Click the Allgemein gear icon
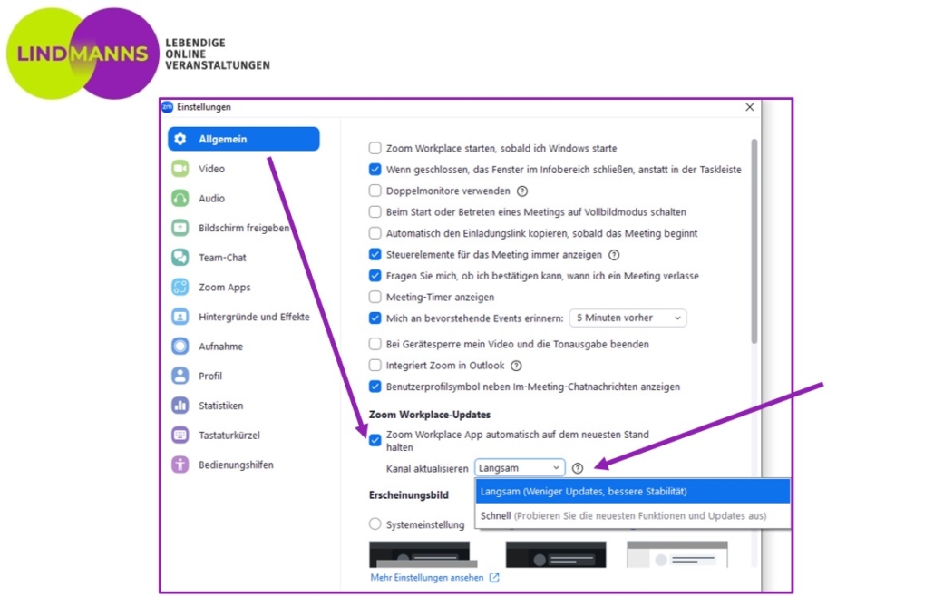934x597 pixels. (x=180, y=139)
